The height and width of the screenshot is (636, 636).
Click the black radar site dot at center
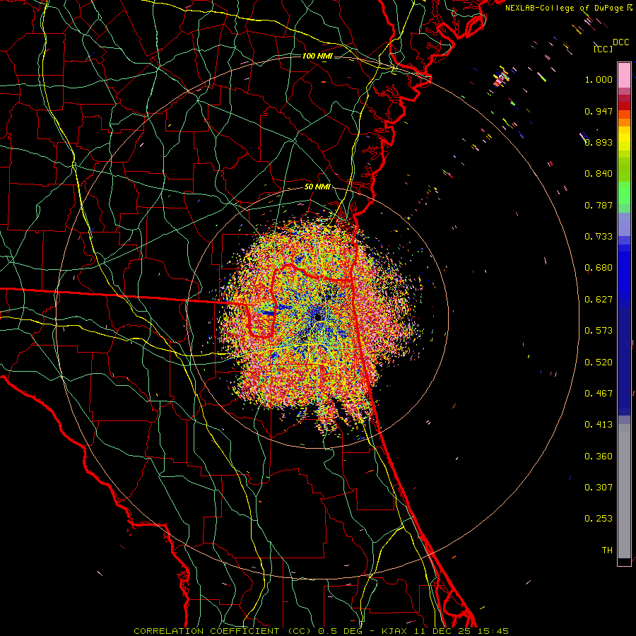(319, 317)
